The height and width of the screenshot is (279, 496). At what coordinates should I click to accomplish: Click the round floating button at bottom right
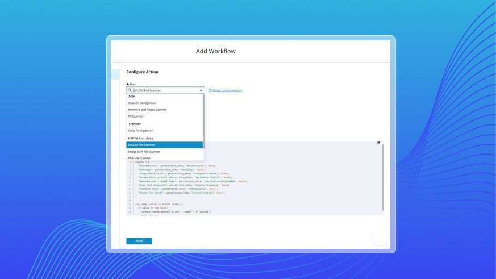tap(380, 238)
